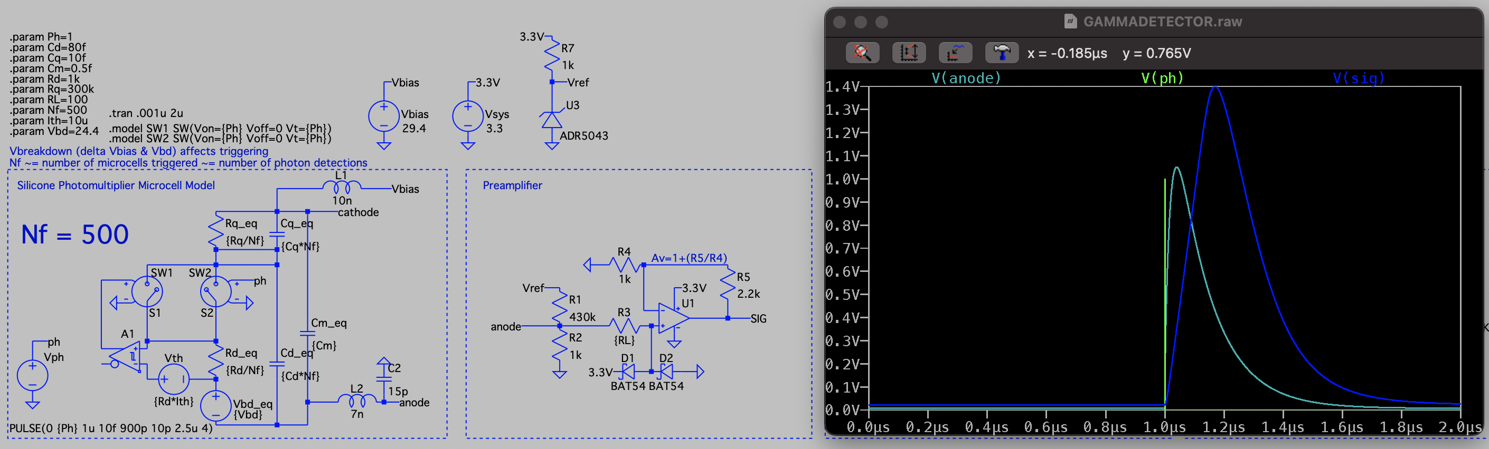
Task: Click the crossed-out magnifier zoom icon
Action: coord(862,53)
